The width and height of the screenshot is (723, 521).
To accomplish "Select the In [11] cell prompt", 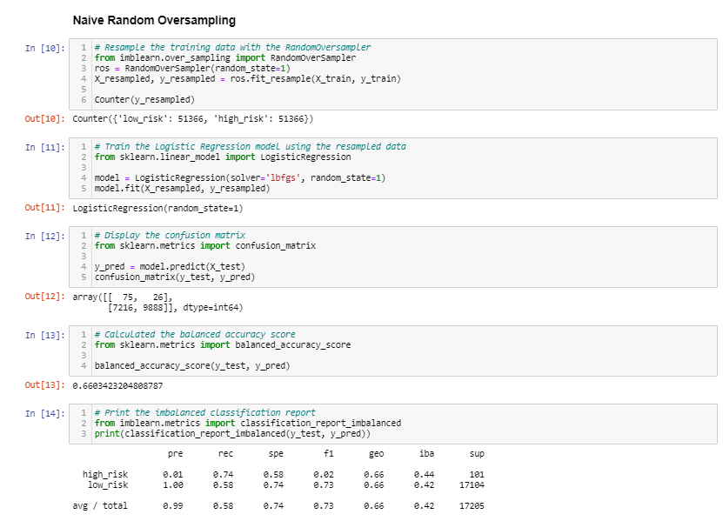I will (45, 148).
